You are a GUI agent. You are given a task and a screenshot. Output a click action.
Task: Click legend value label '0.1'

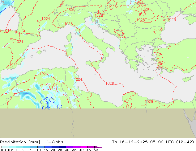[x=3, y=150]
